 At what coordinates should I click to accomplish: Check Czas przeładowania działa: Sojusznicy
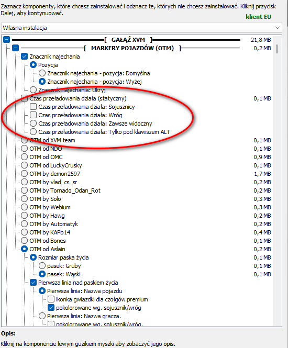pyautogui.click(x=34, y=107)
